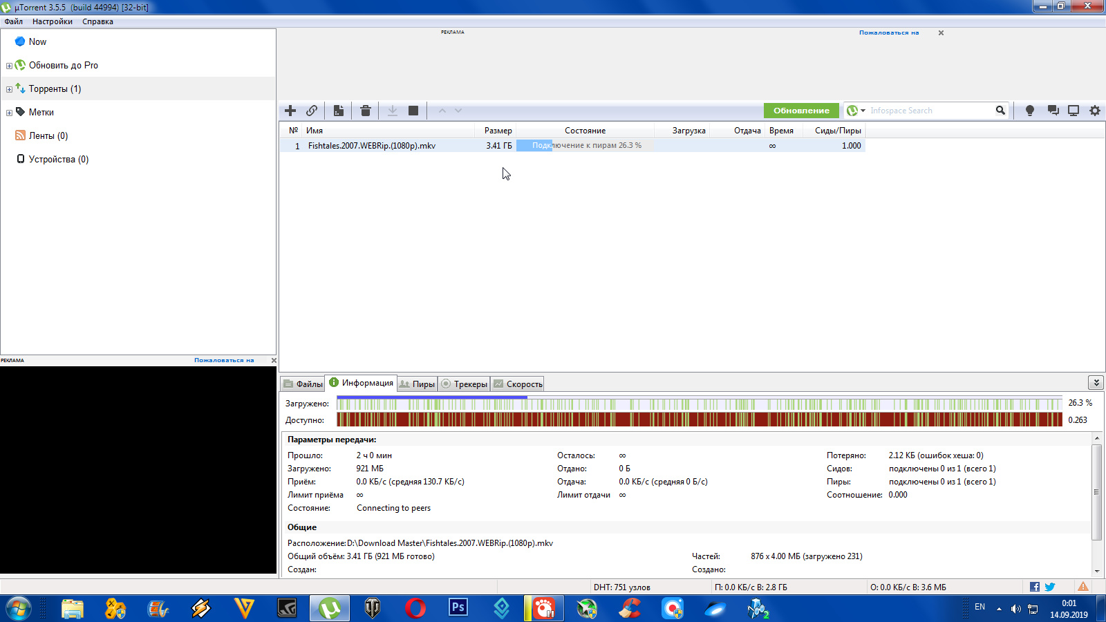Image resolution: width=1106 pixels, height=622 pixels.
Task: Click the Twitter icon in status bar
Action: 1050,587
